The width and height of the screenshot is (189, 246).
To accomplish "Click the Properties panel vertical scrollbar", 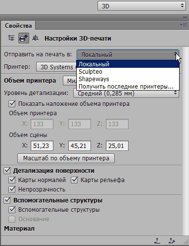I will (185, 141).
